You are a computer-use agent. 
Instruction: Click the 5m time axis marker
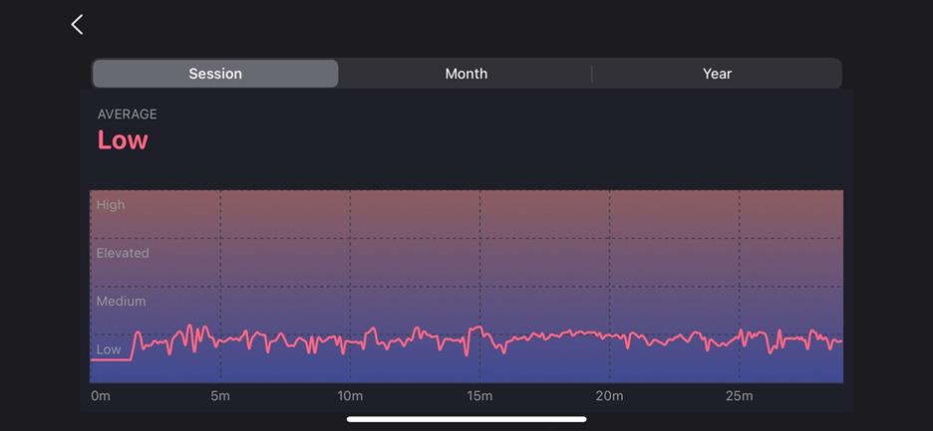pos(220,396)
